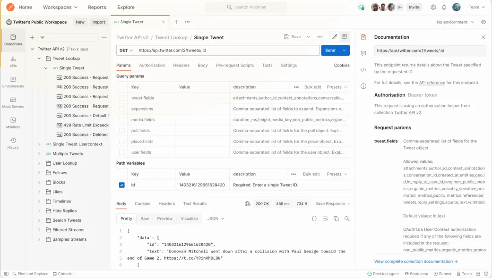
Task: Open the GET method dropdown
Action: pyautogui.click(x=126, y=50)
